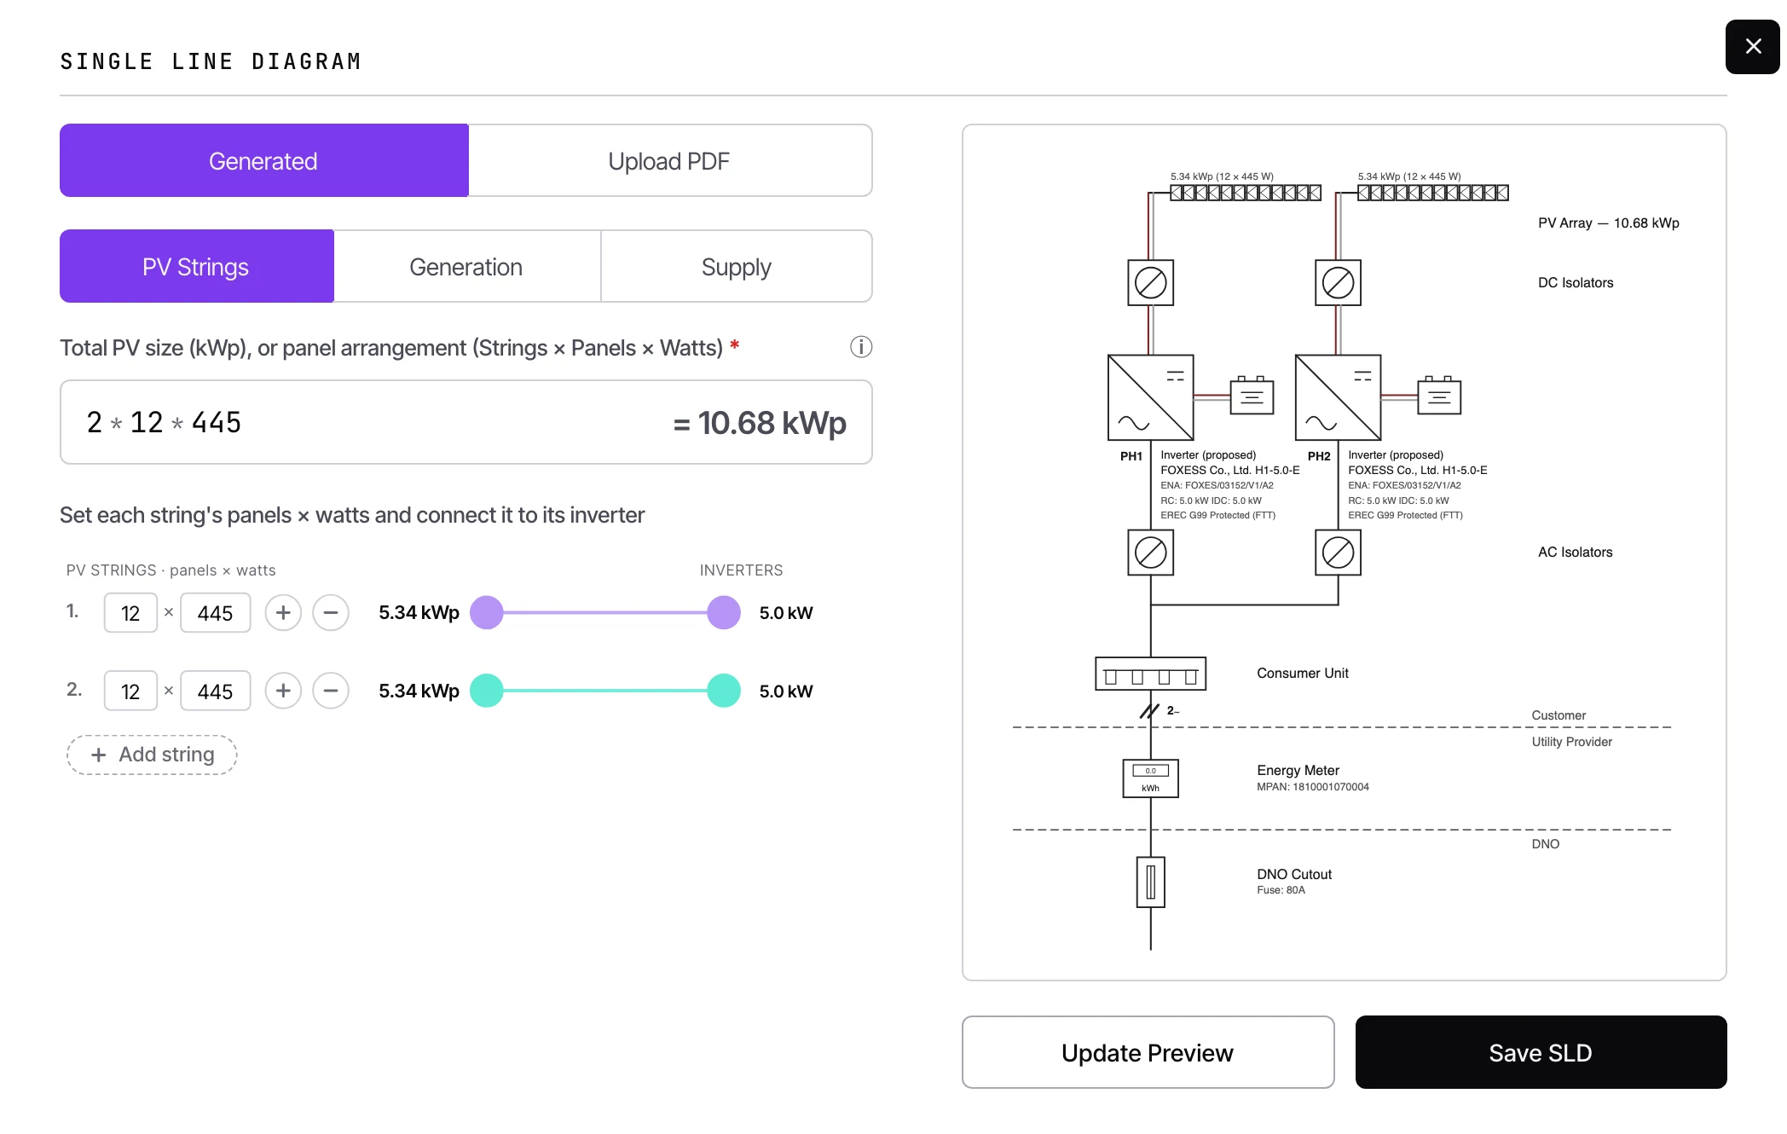Select the PH1 inverter symbol in preview
1787x1134 pixels.
(x=1150, y=397)
